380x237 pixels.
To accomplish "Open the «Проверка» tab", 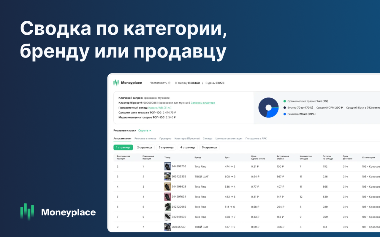I will (x=165, y=138).
